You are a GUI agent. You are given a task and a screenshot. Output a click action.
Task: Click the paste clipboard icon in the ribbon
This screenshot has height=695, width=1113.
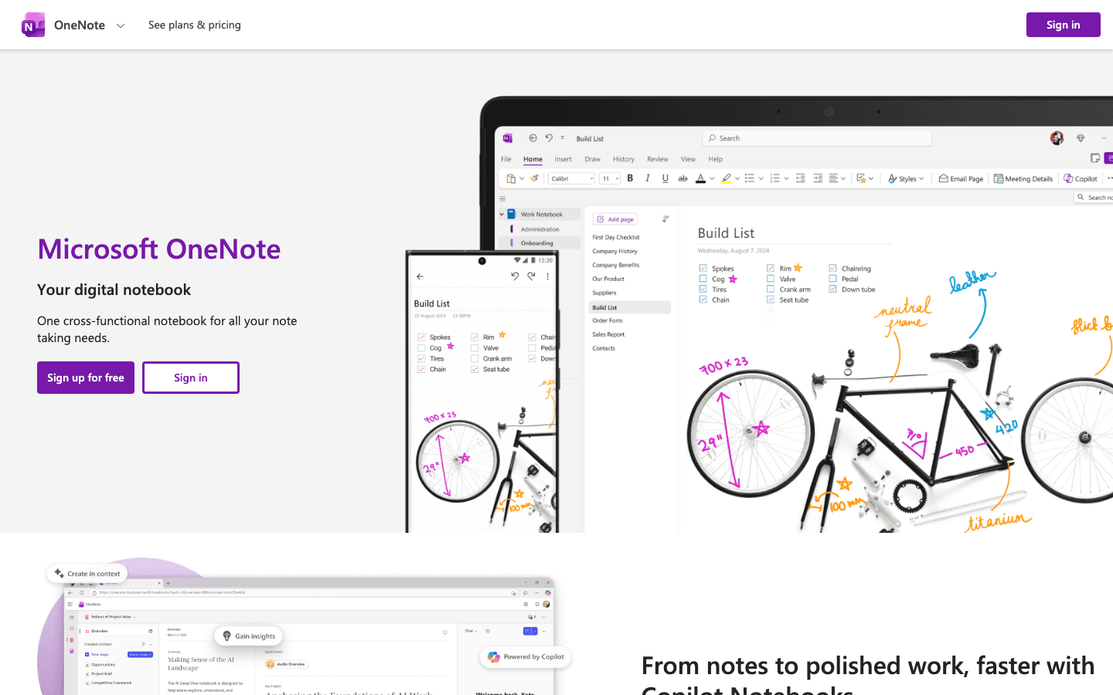coord(511,178)
